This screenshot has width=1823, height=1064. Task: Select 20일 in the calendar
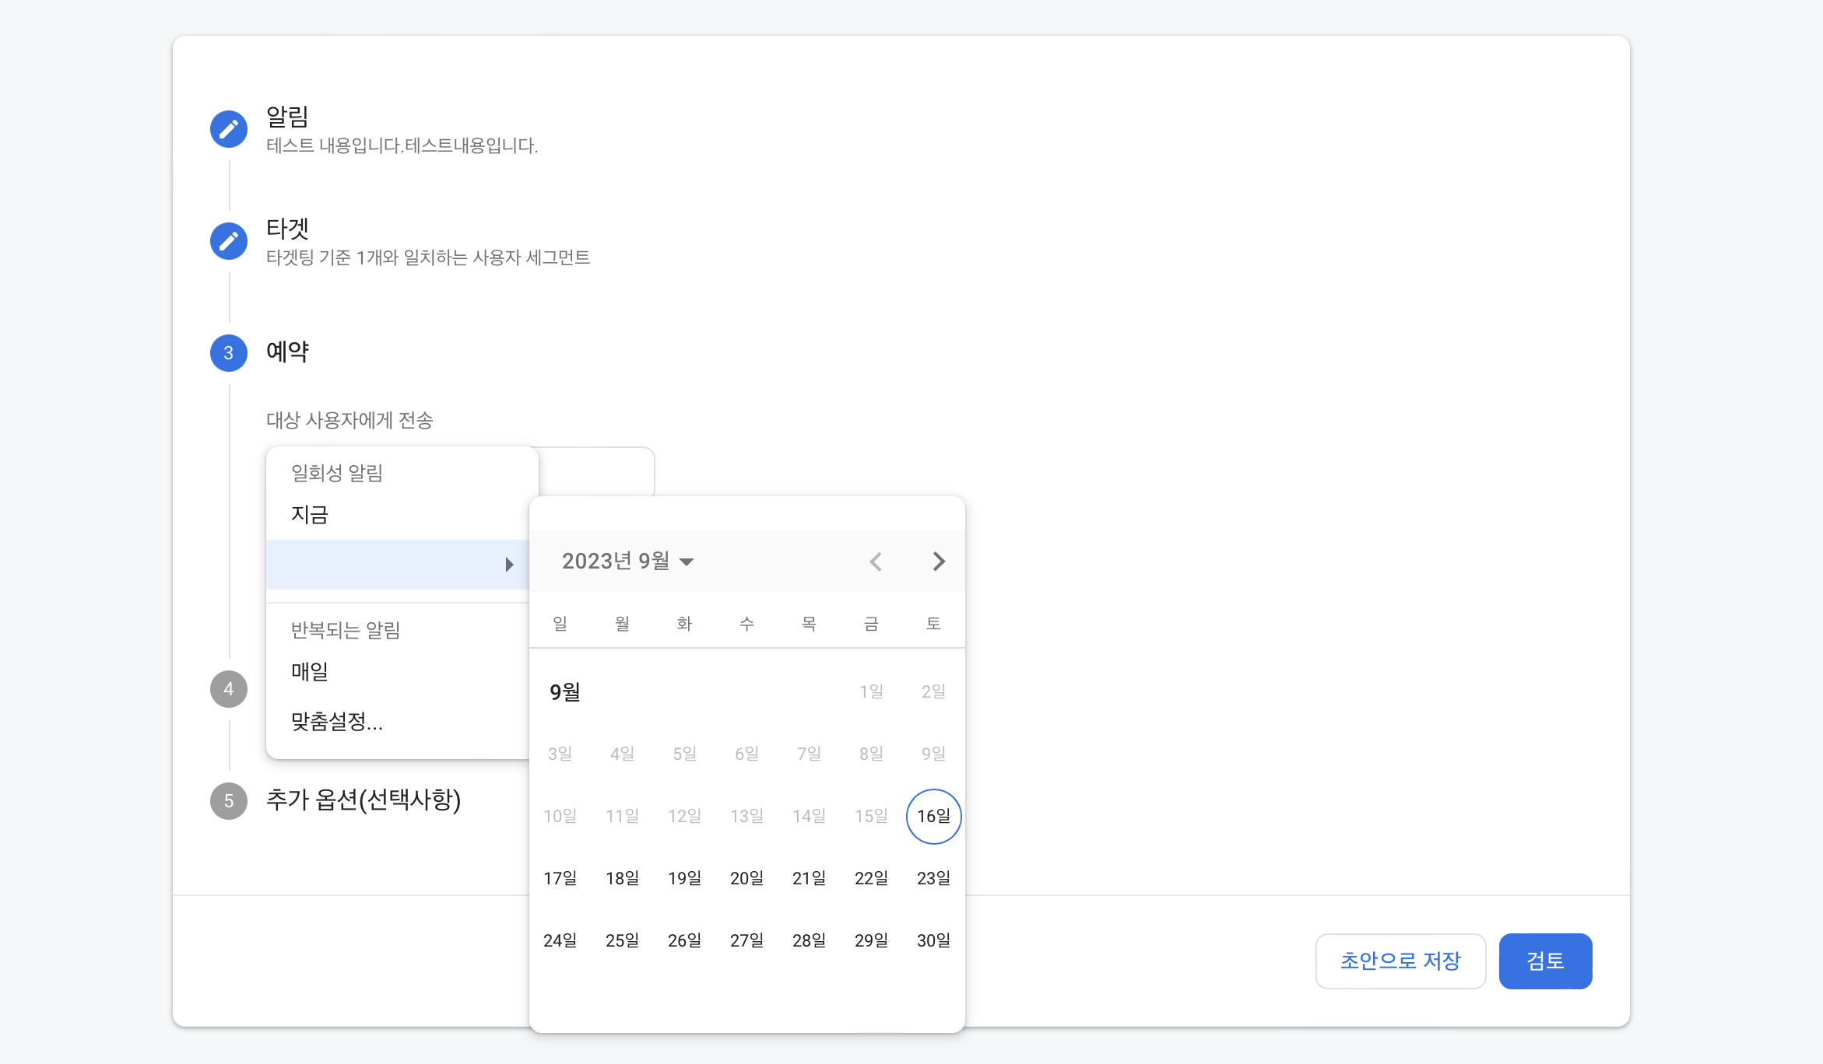pos(746,878)
